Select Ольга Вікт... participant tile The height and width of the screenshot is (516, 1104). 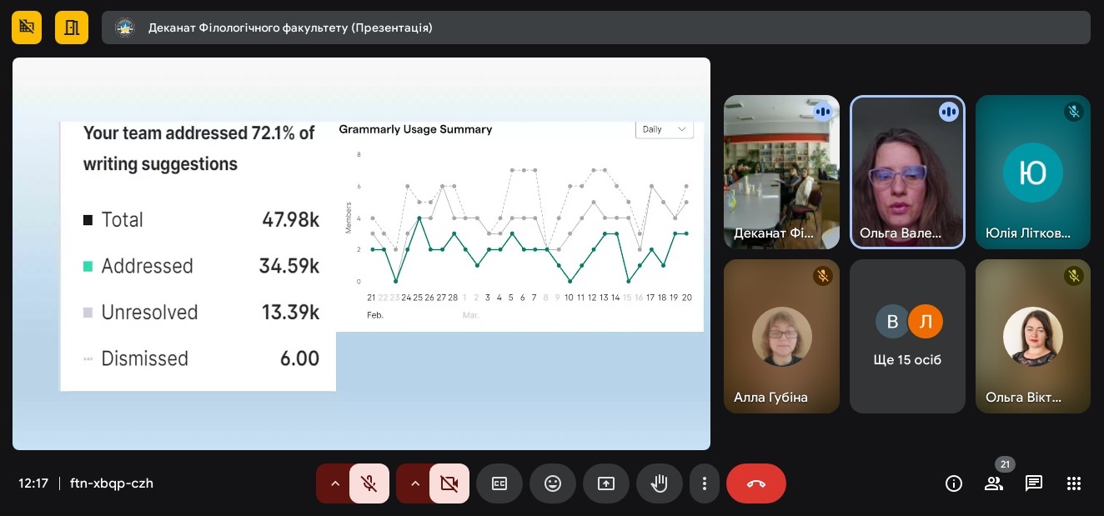click(x=1033, y=336)
